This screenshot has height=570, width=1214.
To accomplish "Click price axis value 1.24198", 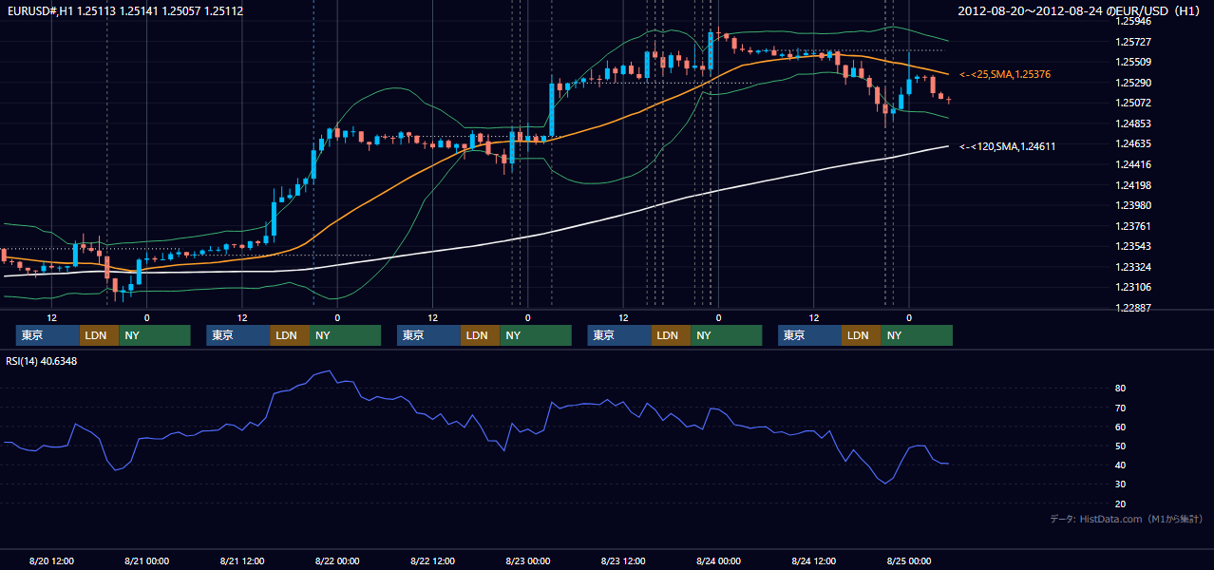I will click(x=1134, y=185).
